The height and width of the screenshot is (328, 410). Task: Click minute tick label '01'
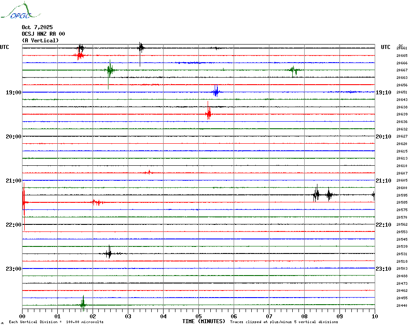[57, 316]
